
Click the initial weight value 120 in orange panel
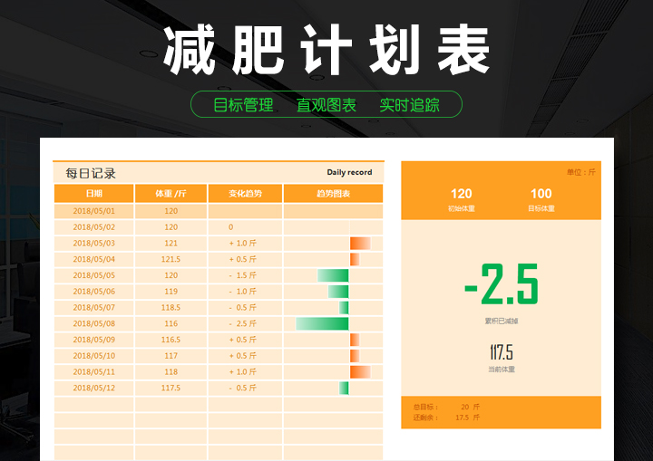[x=461, y=193]
